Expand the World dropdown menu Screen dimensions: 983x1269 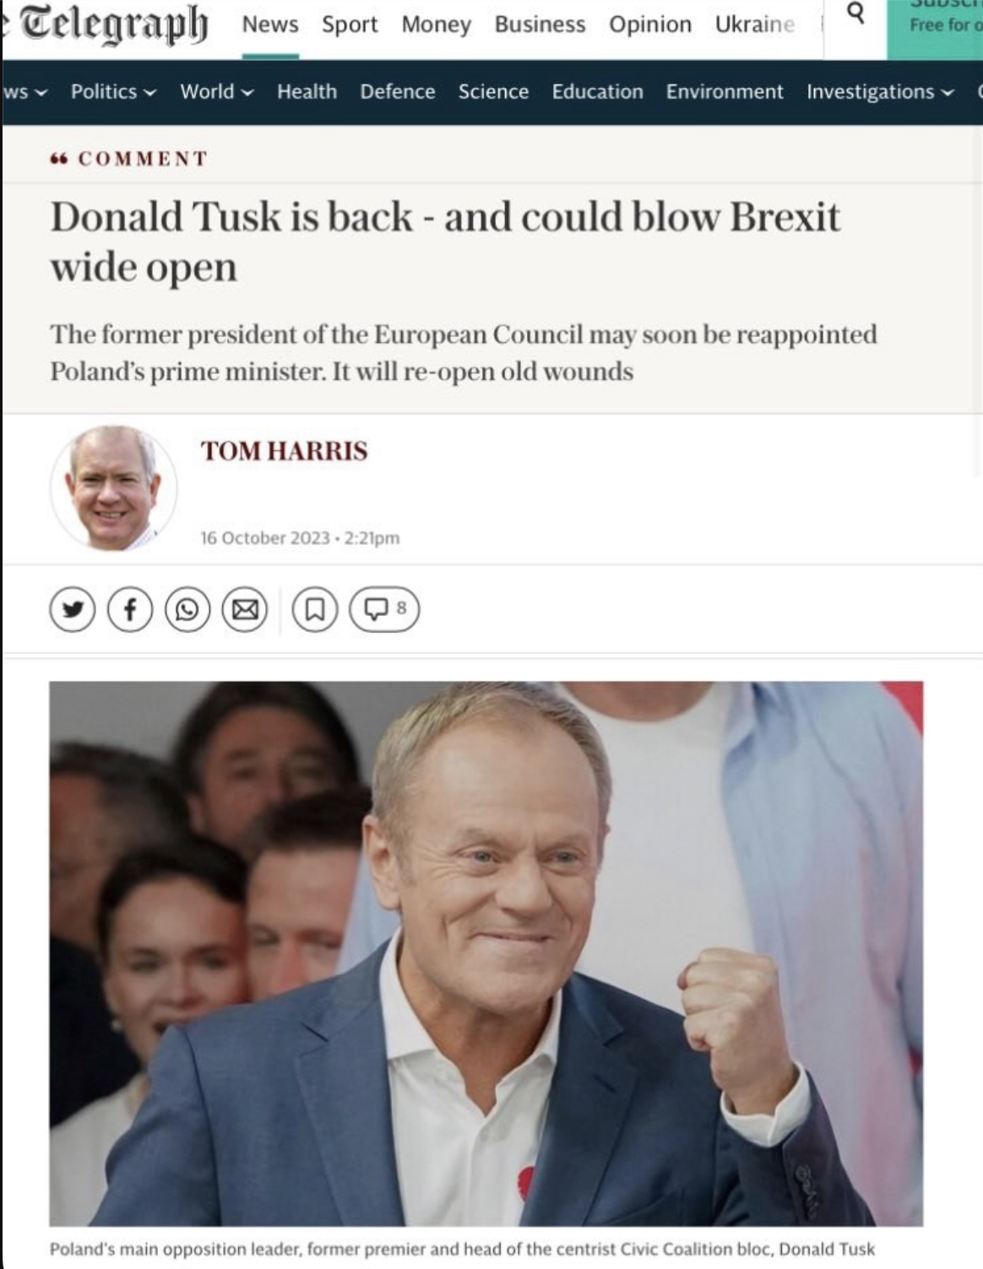(216, 91)
